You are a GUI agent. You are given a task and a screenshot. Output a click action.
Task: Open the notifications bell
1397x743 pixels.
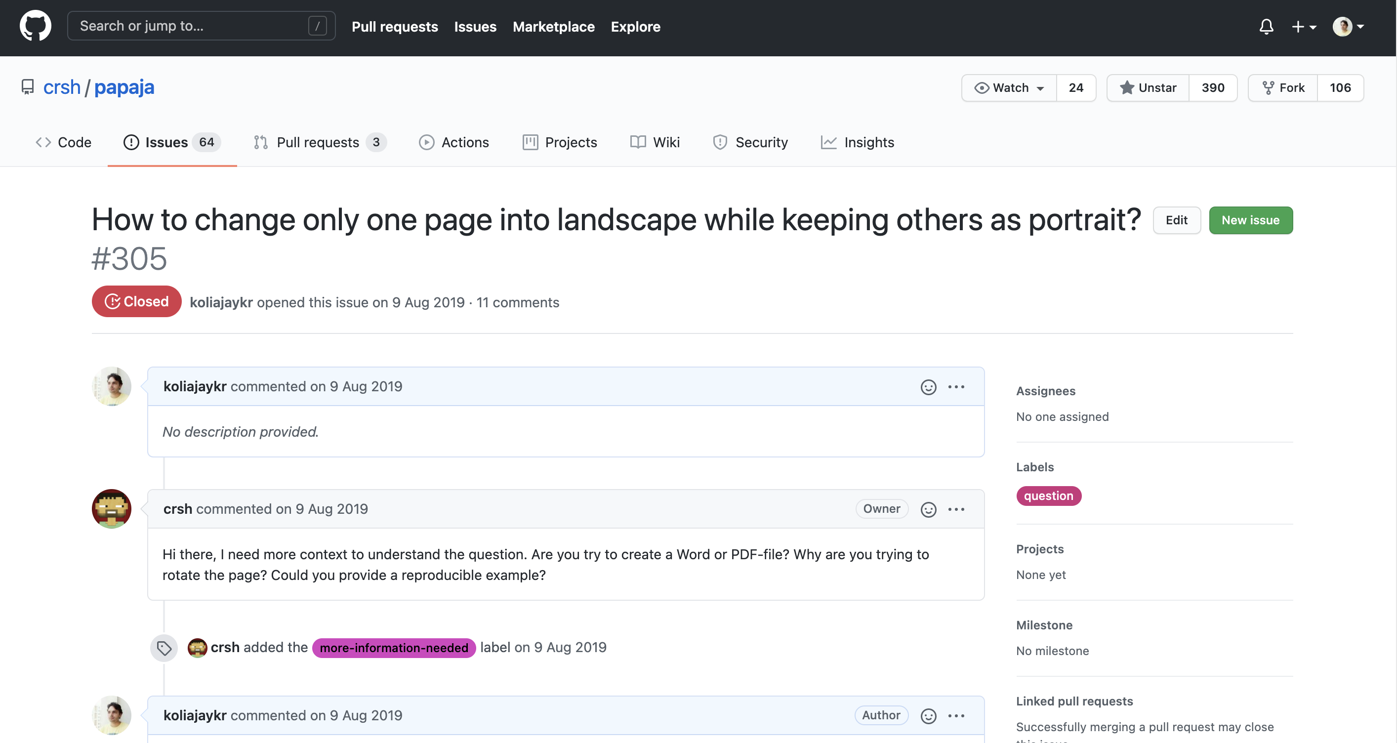pos(1266,27)
